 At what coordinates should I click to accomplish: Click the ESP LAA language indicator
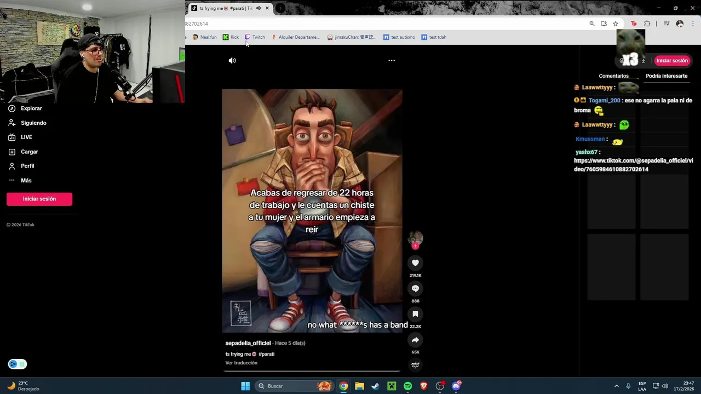pos(642,386)
